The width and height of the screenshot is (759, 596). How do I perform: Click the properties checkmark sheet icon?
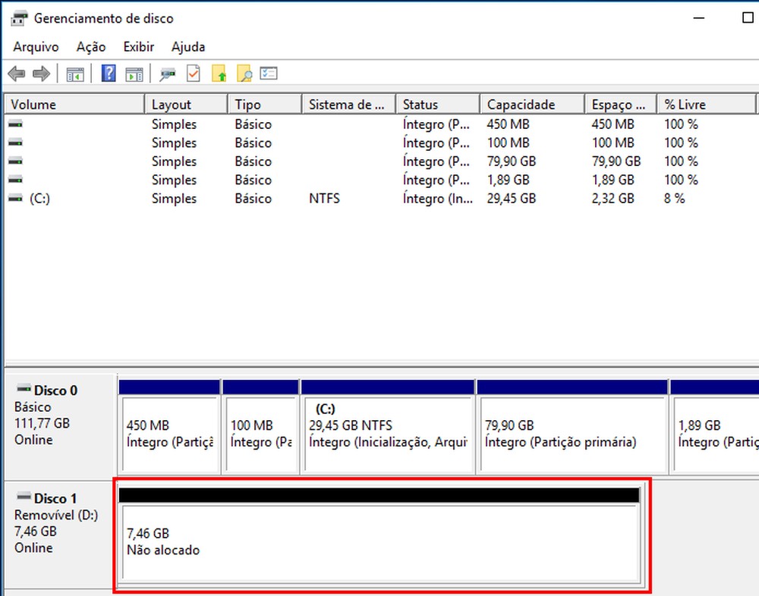pos(194,74)
